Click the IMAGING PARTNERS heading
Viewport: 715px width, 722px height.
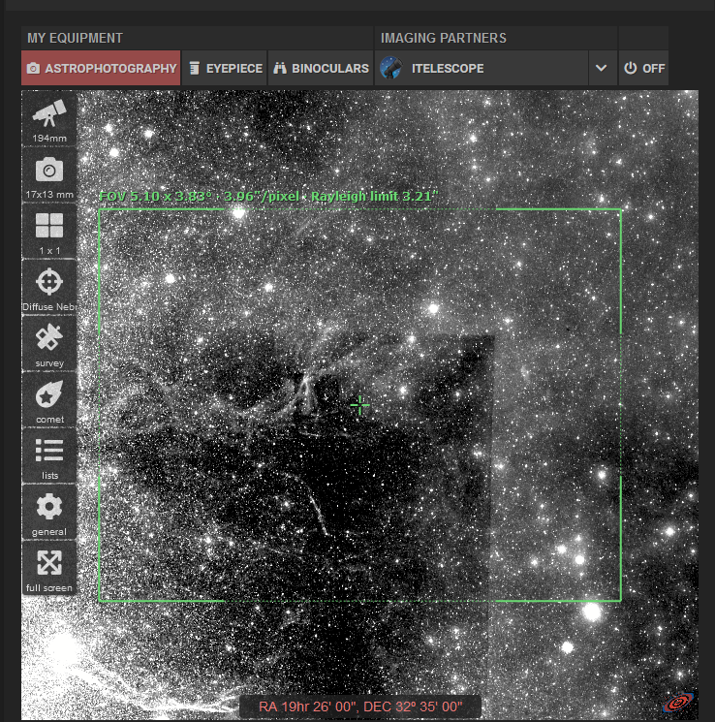point(444,38)
